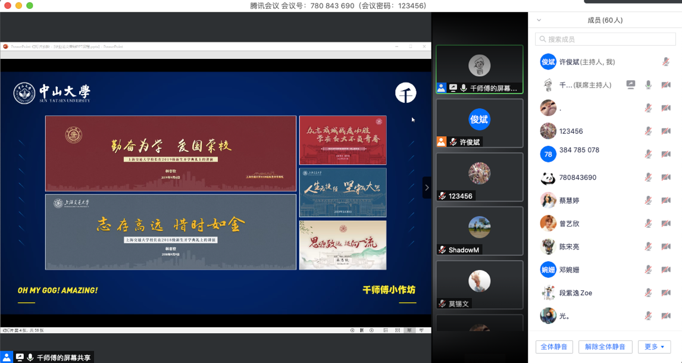Open the 更多 dropdown menu
This screenshot has height=363, width=682.
(654, 347)
